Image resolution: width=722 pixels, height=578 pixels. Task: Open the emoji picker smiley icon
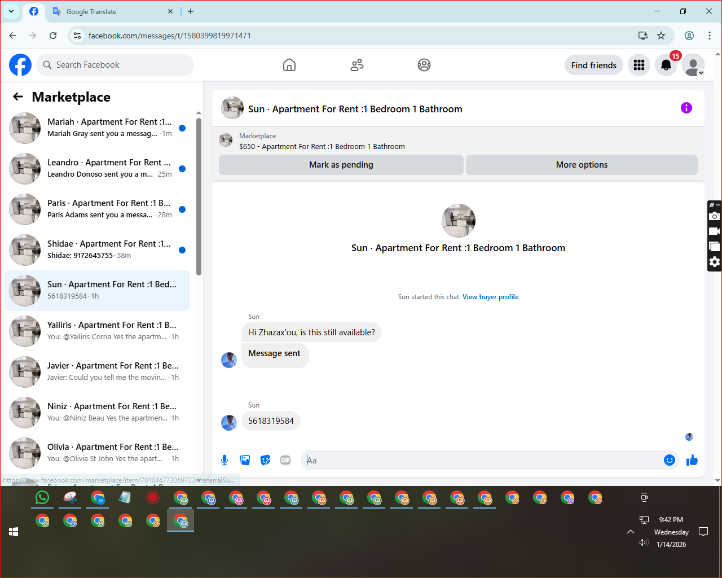pyautogui.click(x=670, y=460)
